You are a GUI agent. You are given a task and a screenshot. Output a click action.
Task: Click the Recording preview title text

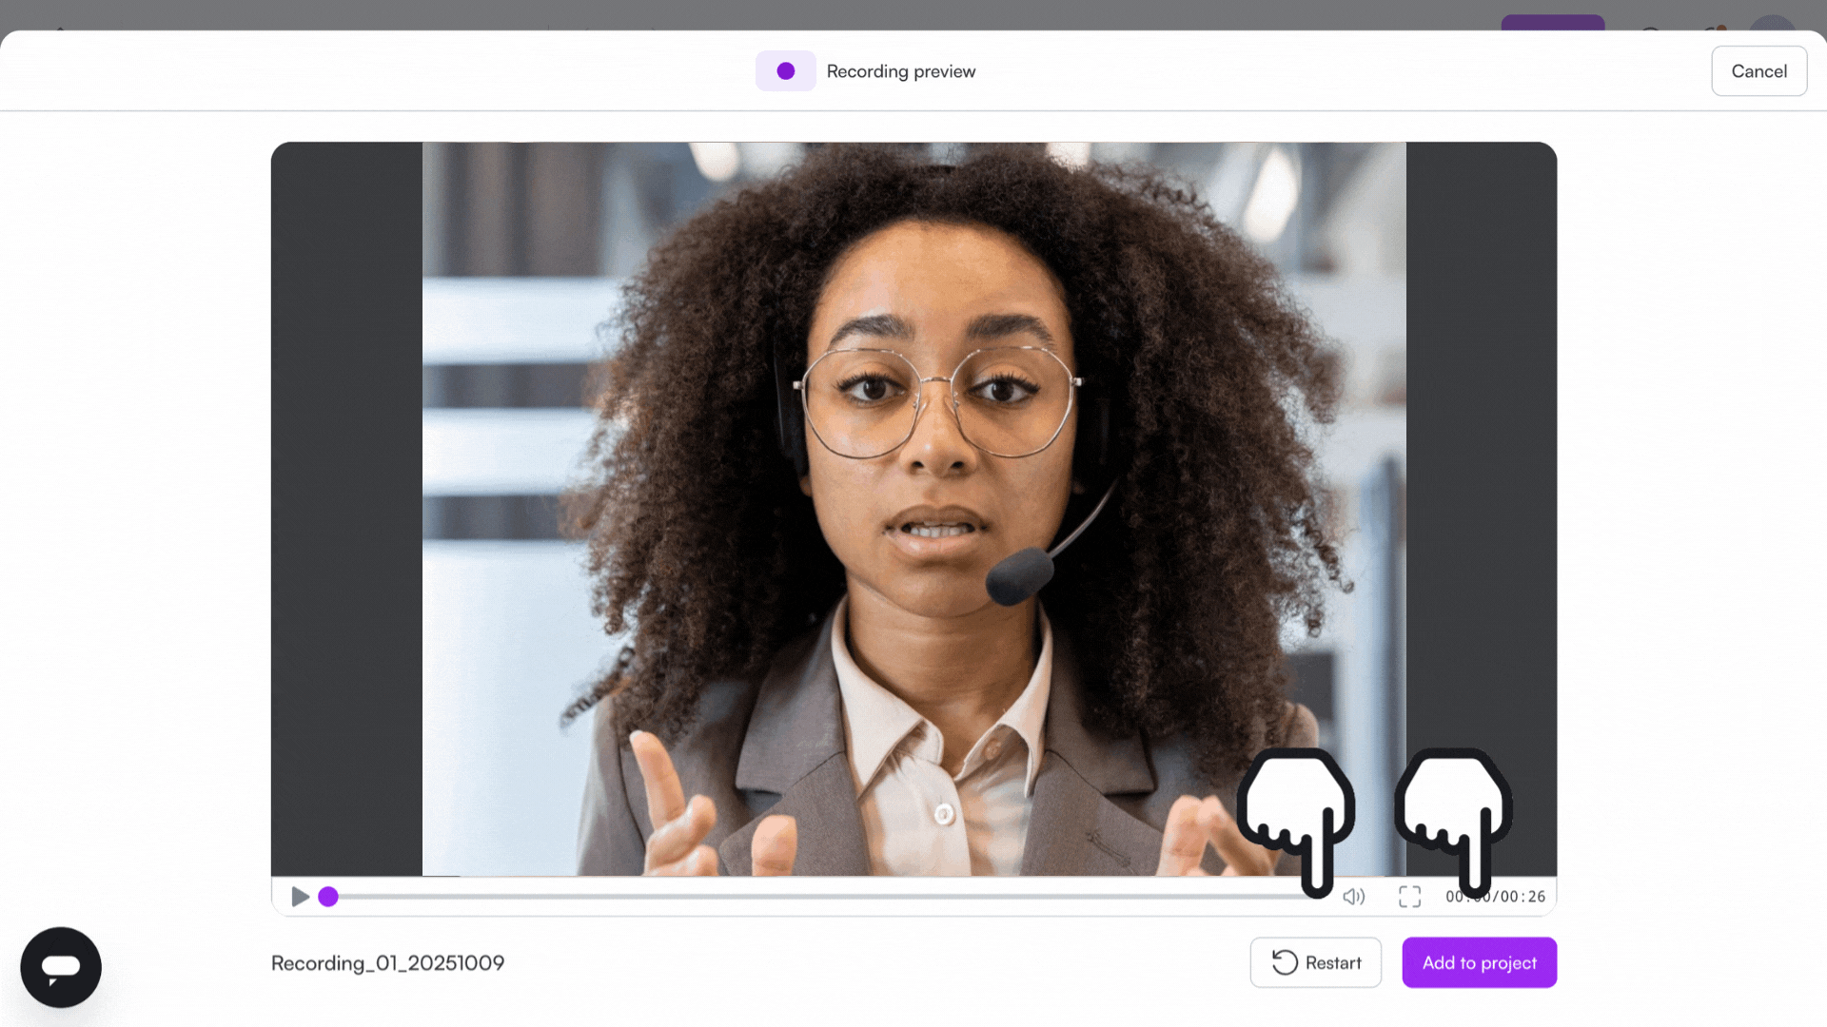[900, 71]
